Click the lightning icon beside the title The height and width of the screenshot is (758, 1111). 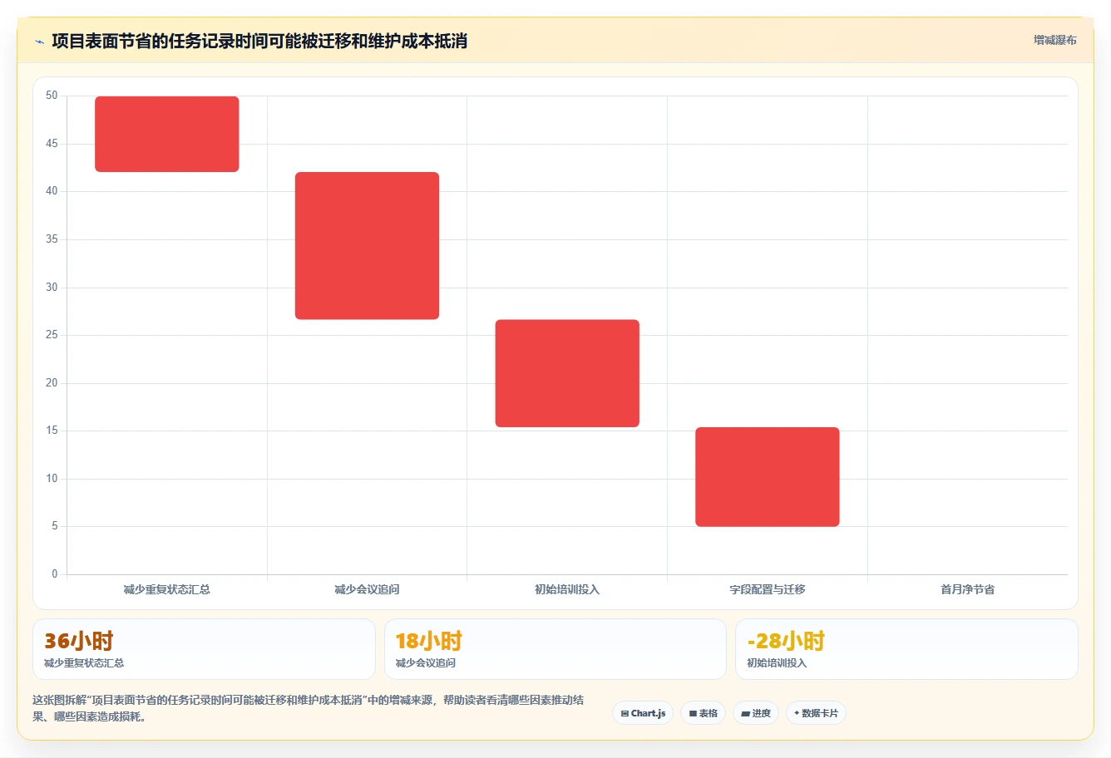pyautogui.click(x=39, y=42)
